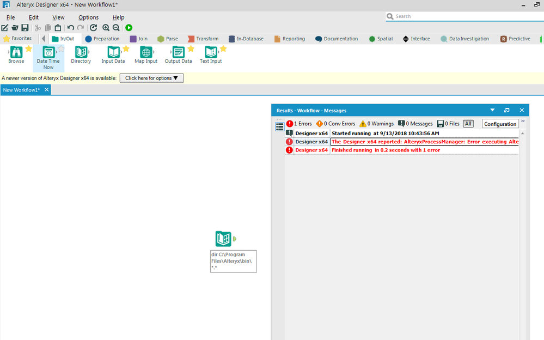The image size is (544, 340).
Task: Click the Redo arrow icon
Action: point(81,28)
